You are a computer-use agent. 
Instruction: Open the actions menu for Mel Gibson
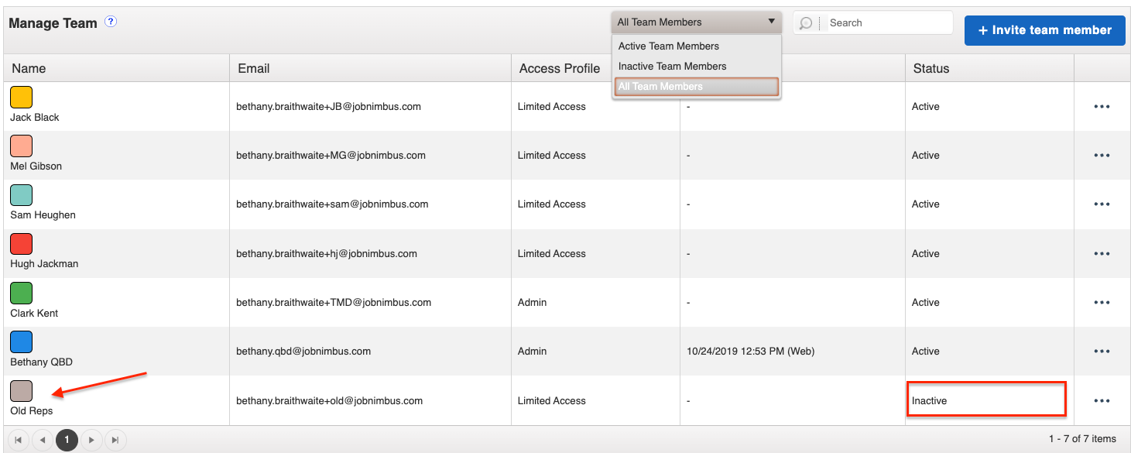coord(1102,155)
